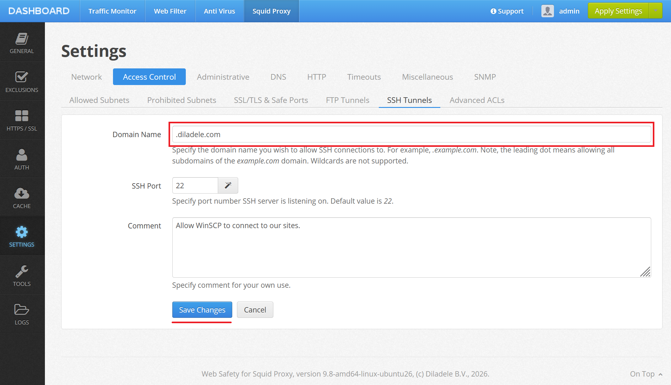Image resolution: width=671 pixels, height=385 pixels.
Task: Click the On Top link
Action: pos(646,374)
